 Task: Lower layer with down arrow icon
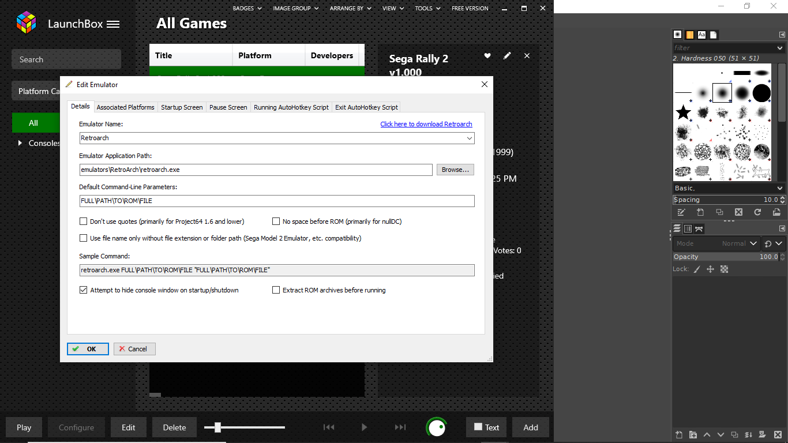721,435
